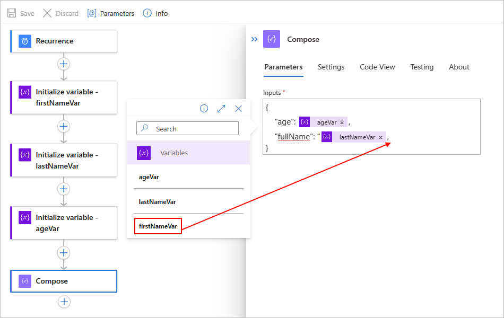Switch to the Code View tab
Viewport: 504px width, 318px height.
[377, 67]
